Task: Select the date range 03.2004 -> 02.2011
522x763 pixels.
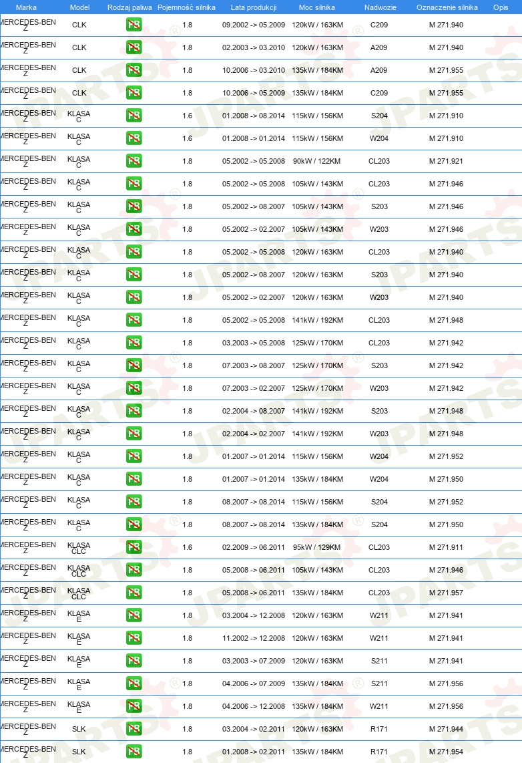Action: pyautogui.click(x=254, y=729)
